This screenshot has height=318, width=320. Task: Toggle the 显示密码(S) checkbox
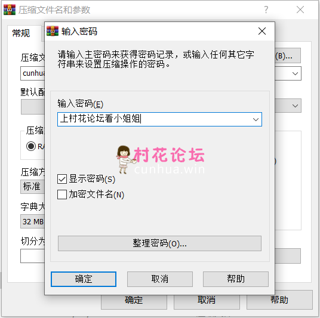pos(62,179)
